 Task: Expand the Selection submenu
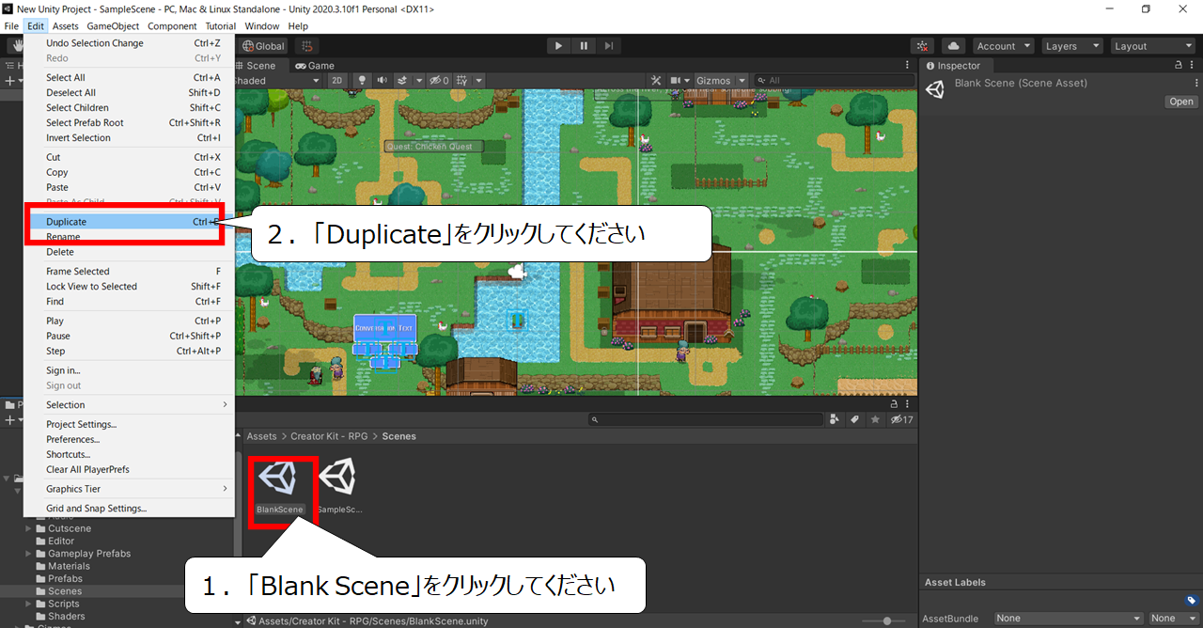(129, 405)
